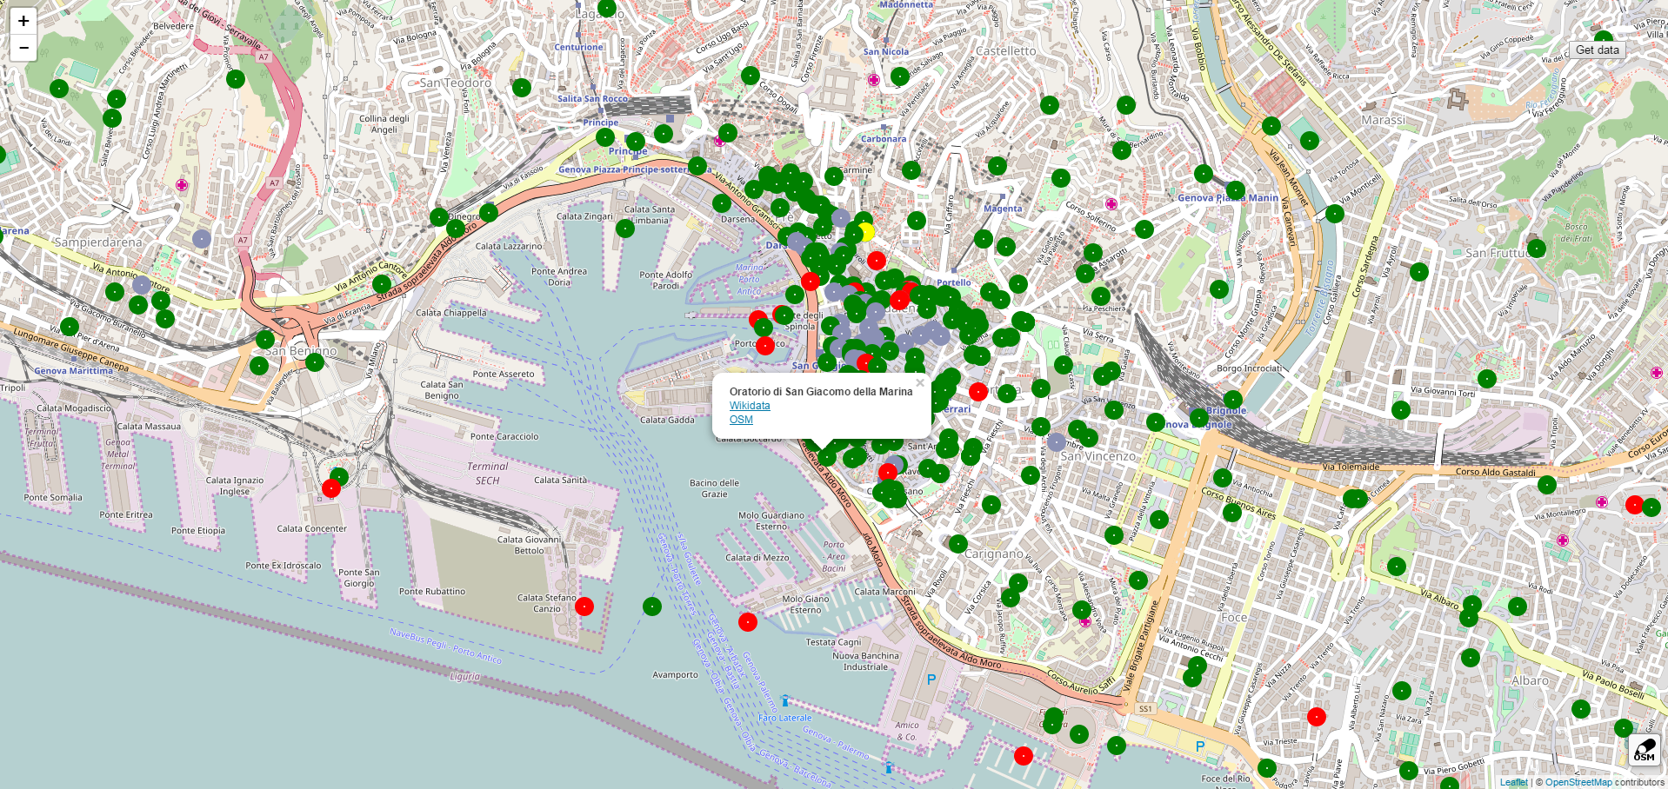This screenshot has height=789, width=1668.
Task: Zoom in on the map
Action: pos(23,21)
